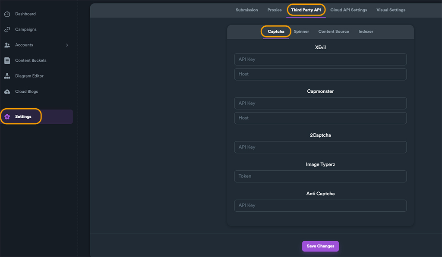Click the Image Typerz section heading
The width and height of the screenshot is (442, 257).
coord(320,164)
